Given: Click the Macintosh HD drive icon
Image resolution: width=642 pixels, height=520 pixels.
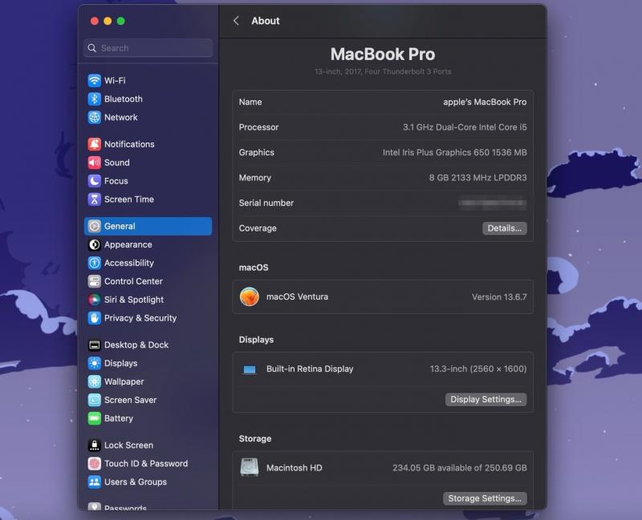Looking at the screenshot, I should (250, 467).
